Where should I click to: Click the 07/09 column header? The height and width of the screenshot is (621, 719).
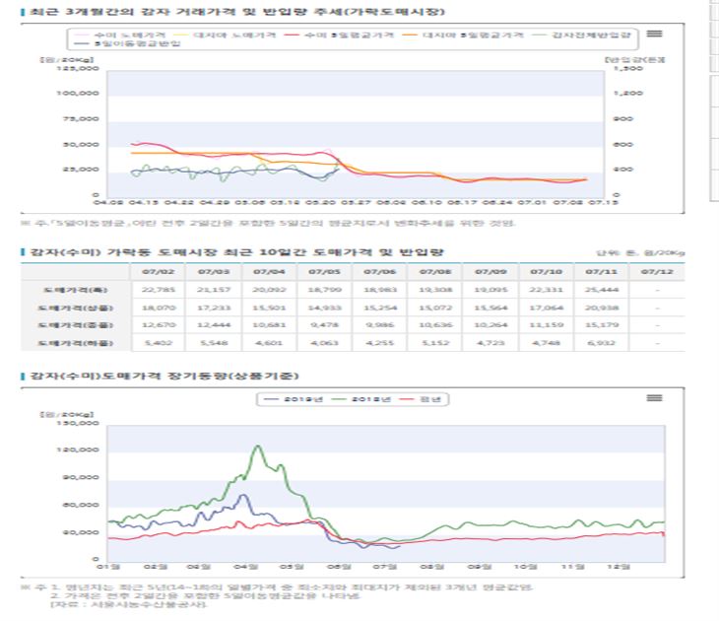(x=490, y=272)
